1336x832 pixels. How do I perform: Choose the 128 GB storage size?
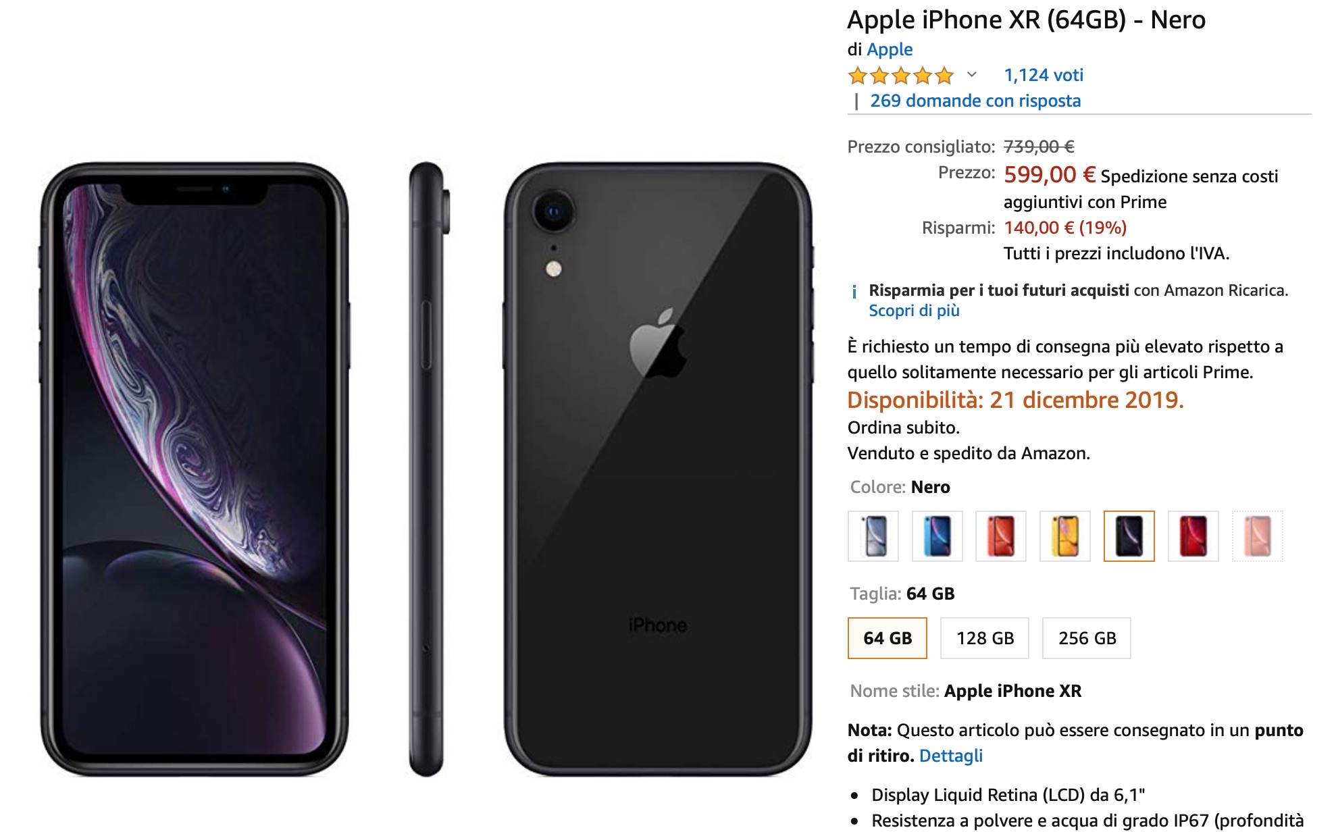(x=985, y=638)
